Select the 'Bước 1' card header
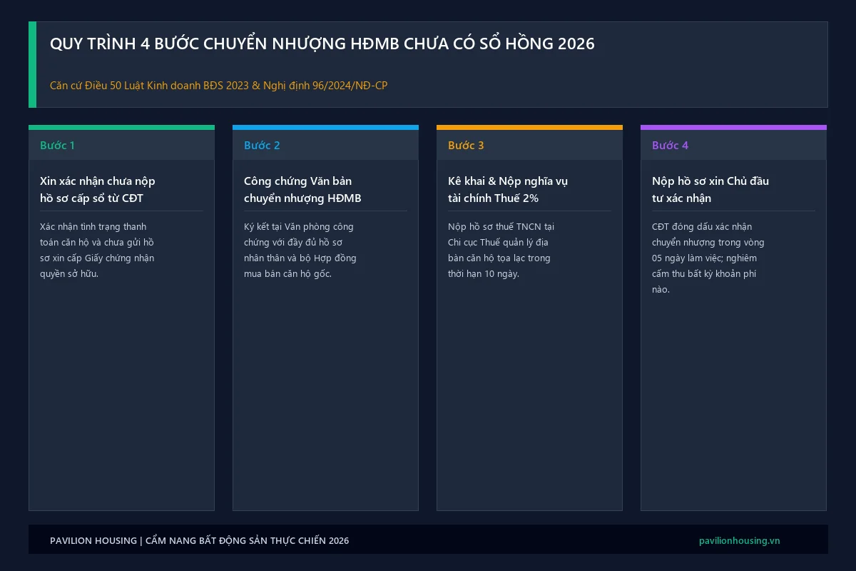This screenshot has width=856, height=571. 121,145
